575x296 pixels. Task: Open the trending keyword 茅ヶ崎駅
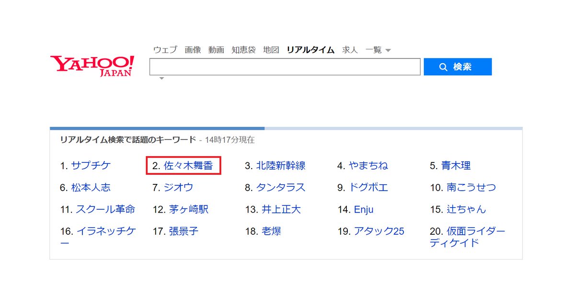(x=189, y=210)
